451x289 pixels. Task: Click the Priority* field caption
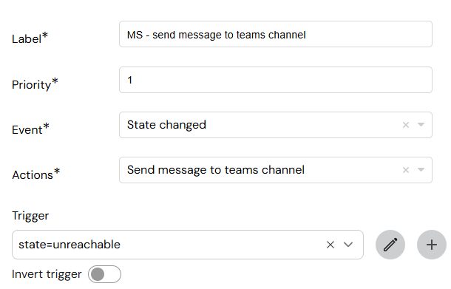[35, 84]
